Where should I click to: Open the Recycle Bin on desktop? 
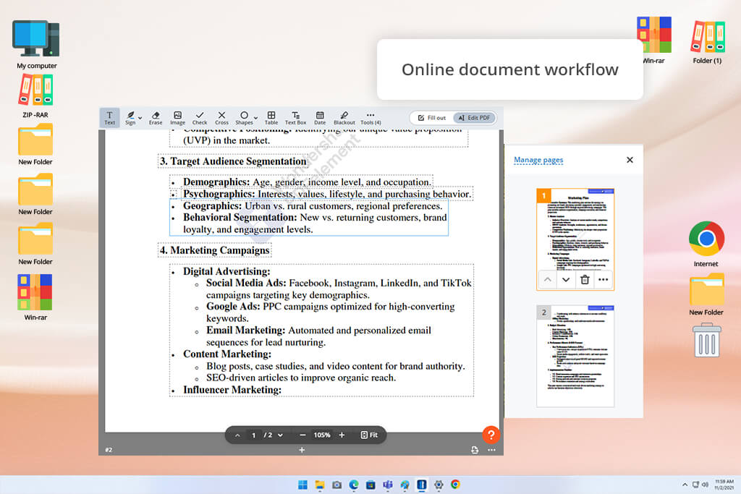(x=706, y=340)
